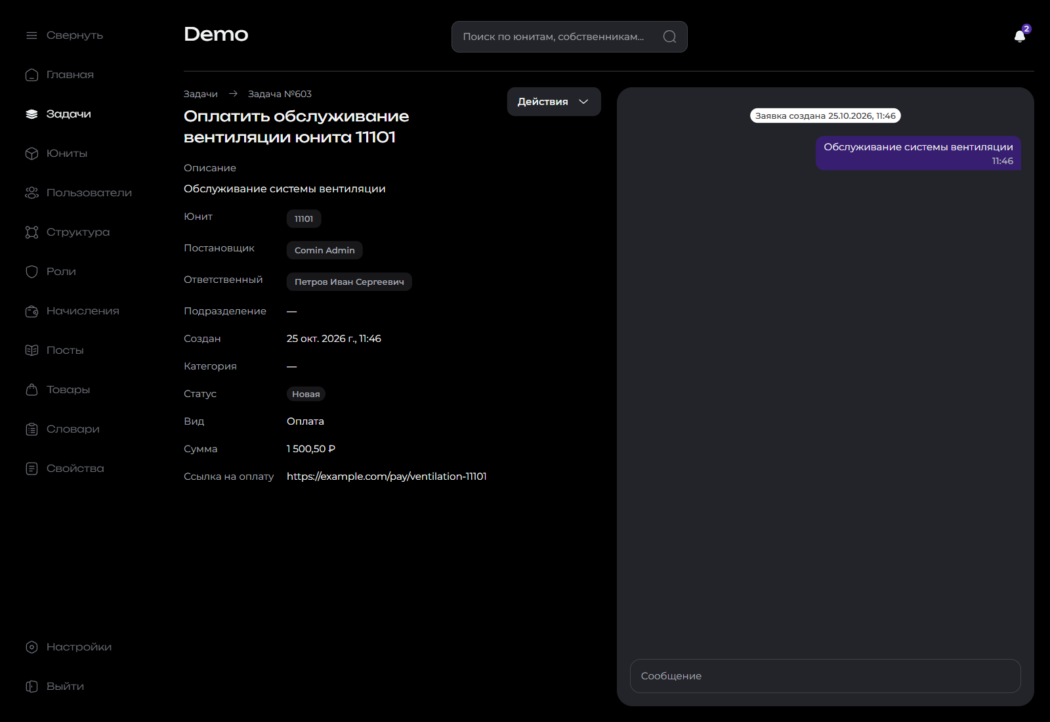Click the notification bell icon
The height and width of the screenshot is (722, 1050).
(1020, 36)
